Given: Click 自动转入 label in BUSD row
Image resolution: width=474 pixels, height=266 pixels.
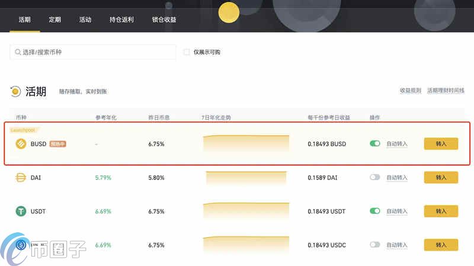Looking at the screenshot, I should point(397,144).
